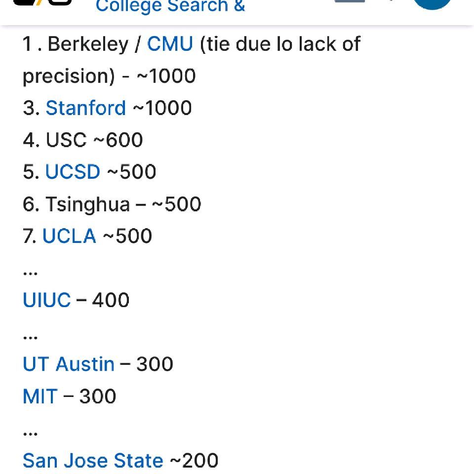Open the UT Austin link
The height and width of the screenshot is (474, 474).
tap(69, 364)
